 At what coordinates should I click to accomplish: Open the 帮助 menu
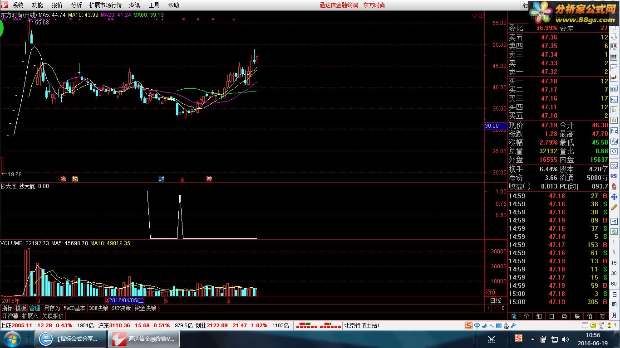click(x=174, y=5)
